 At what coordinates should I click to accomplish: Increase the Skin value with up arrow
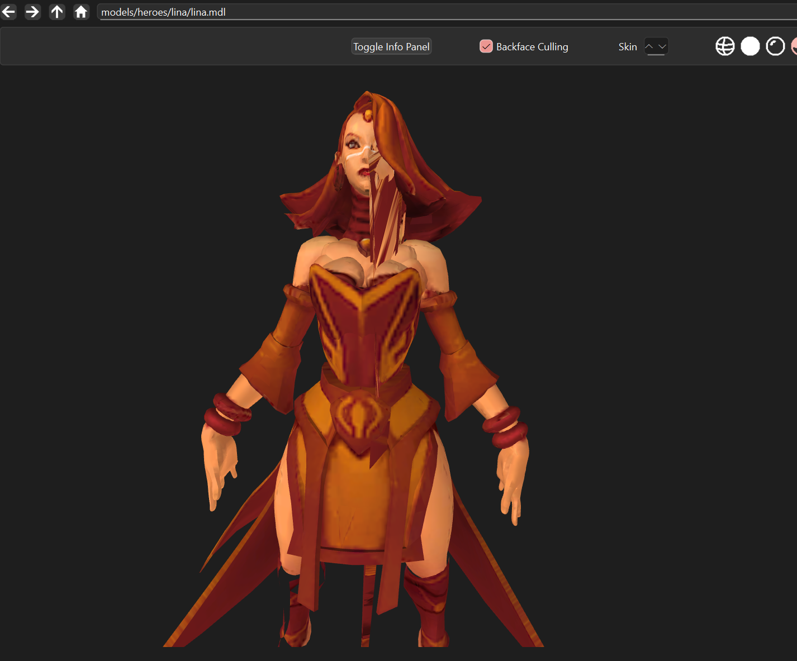(x=649, y=46)
